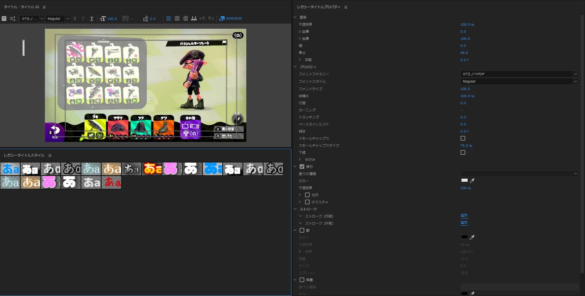This screenshot has height=296, width=585.
Task: Enable 光沢 sheen checkbox
Action: coord(307,195)
